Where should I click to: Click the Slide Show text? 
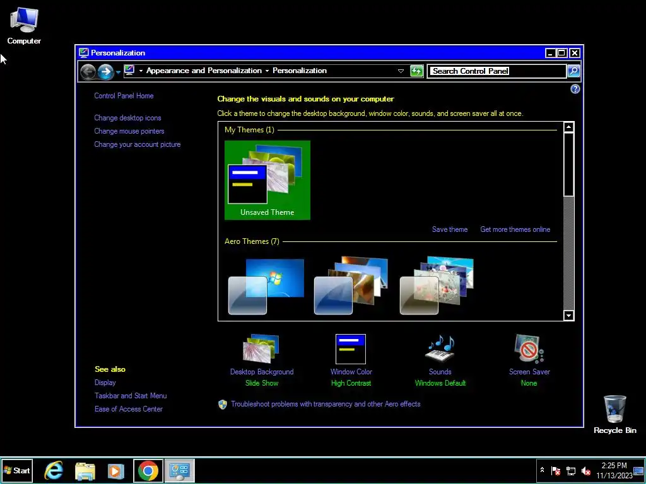(x=262, y=383)
